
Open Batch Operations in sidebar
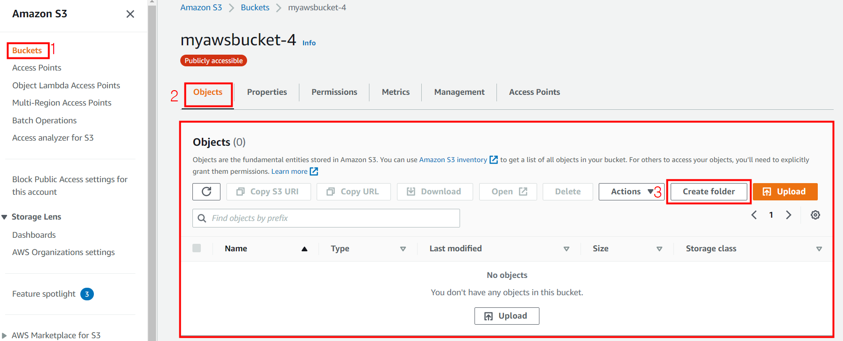(44, 121)
